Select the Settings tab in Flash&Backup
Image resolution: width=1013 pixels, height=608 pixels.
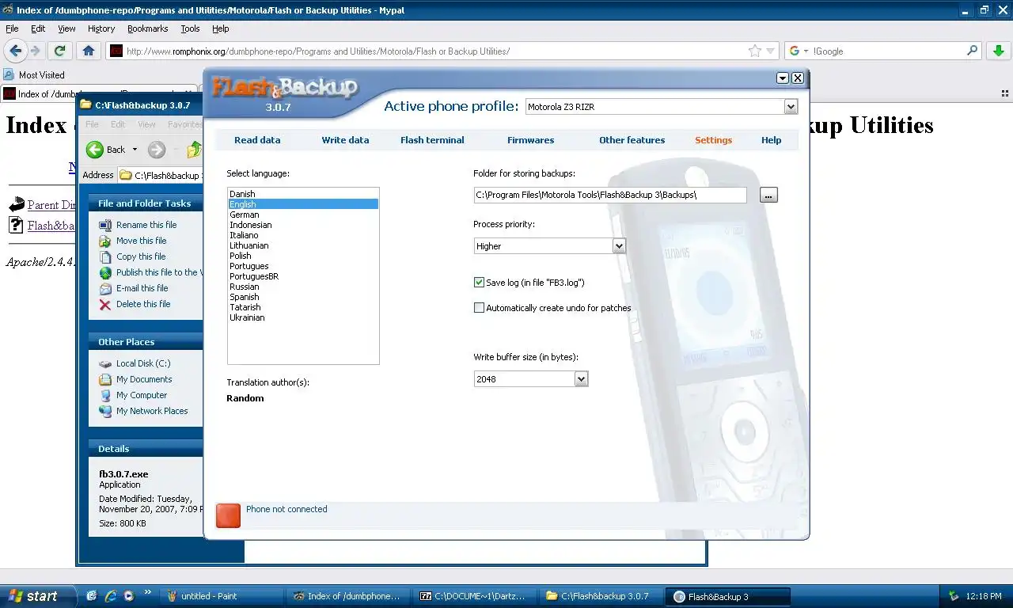click(x=713, y=140)
